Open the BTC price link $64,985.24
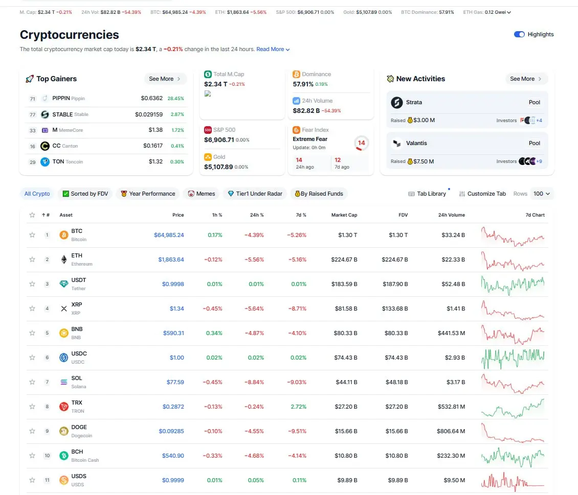578x495 pixels. point(169,235)
